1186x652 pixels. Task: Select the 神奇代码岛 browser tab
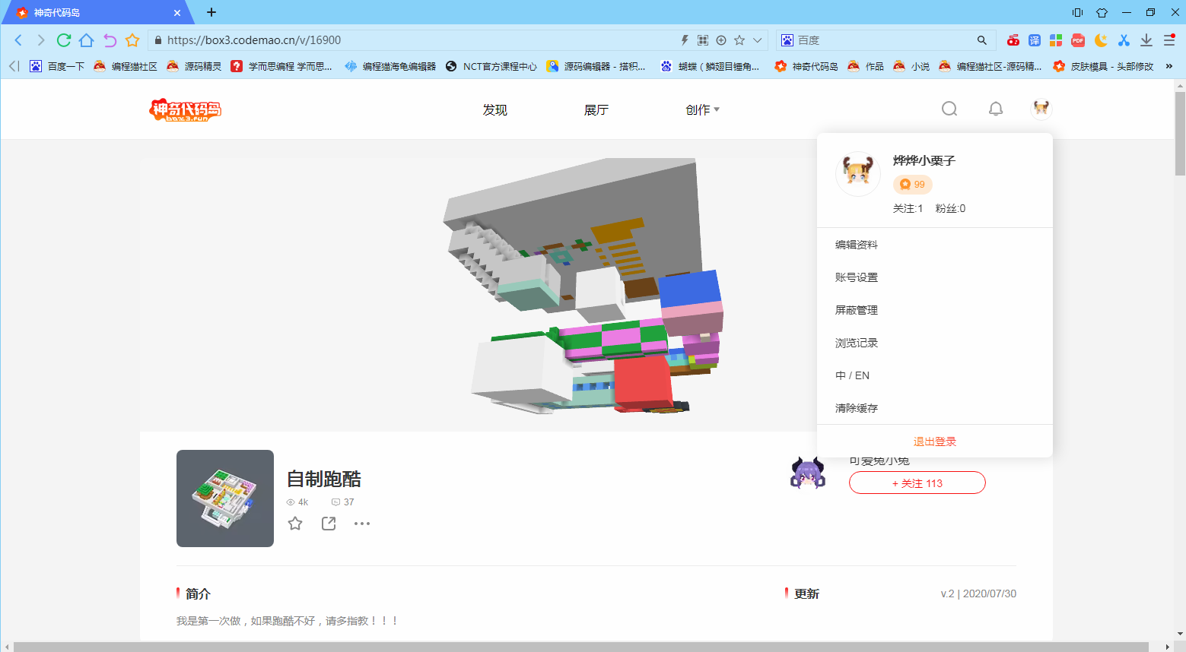click(x=99, y=13)
